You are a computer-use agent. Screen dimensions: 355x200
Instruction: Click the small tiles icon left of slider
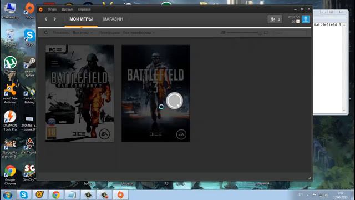pos(223,33)
